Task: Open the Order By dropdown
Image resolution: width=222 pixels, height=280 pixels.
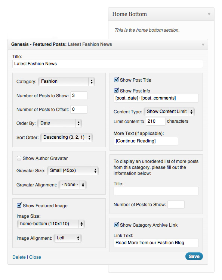Action: (60, 123)
